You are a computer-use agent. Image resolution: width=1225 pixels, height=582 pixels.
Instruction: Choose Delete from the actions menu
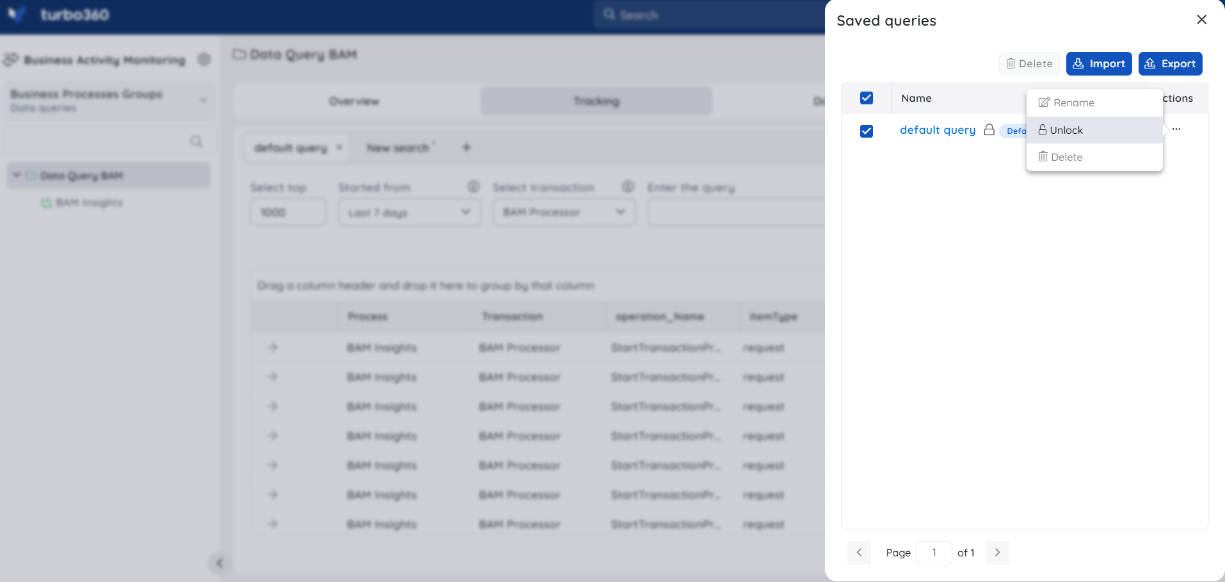tap(1094, 157)
